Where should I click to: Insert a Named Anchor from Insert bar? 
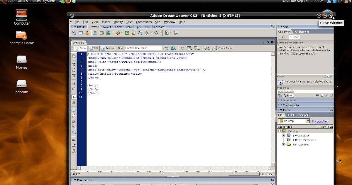point(87,33)
